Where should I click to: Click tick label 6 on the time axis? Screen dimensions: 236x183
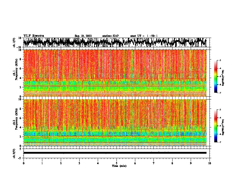pos(135,163)
